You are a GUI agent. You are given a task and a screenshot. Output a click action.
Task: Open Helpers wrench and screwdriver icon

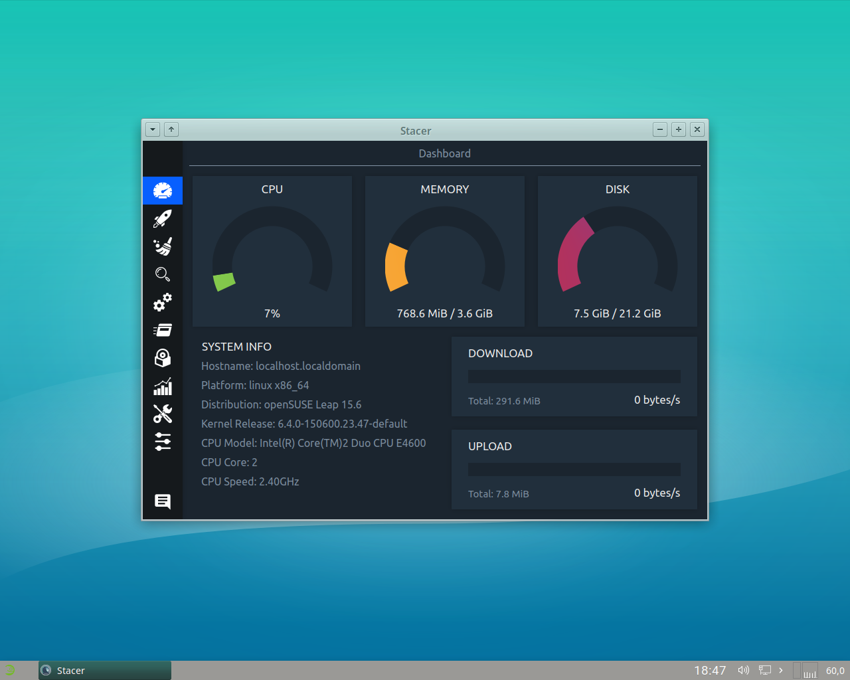163,414
